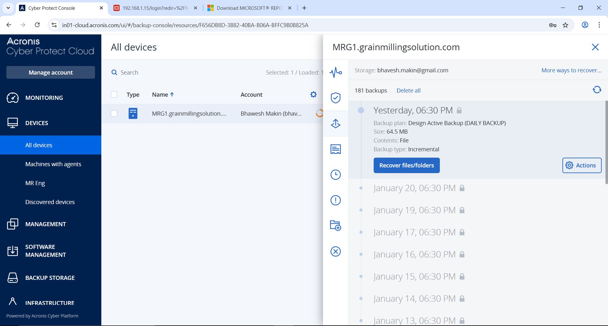Click the Delete circled X icon
The width and height of the screenshot is (608, 326).
(x=336, y=251)
